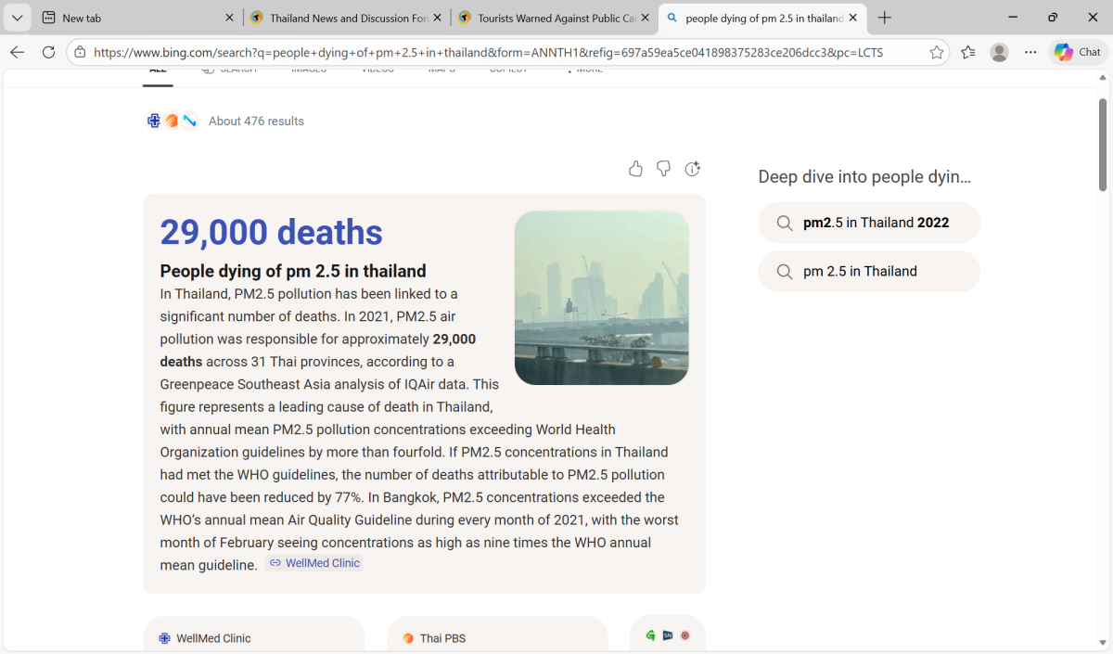Click the hazy Bangkok skyline image
This screenshot has height=654, width=1113.
coord(601,297)
